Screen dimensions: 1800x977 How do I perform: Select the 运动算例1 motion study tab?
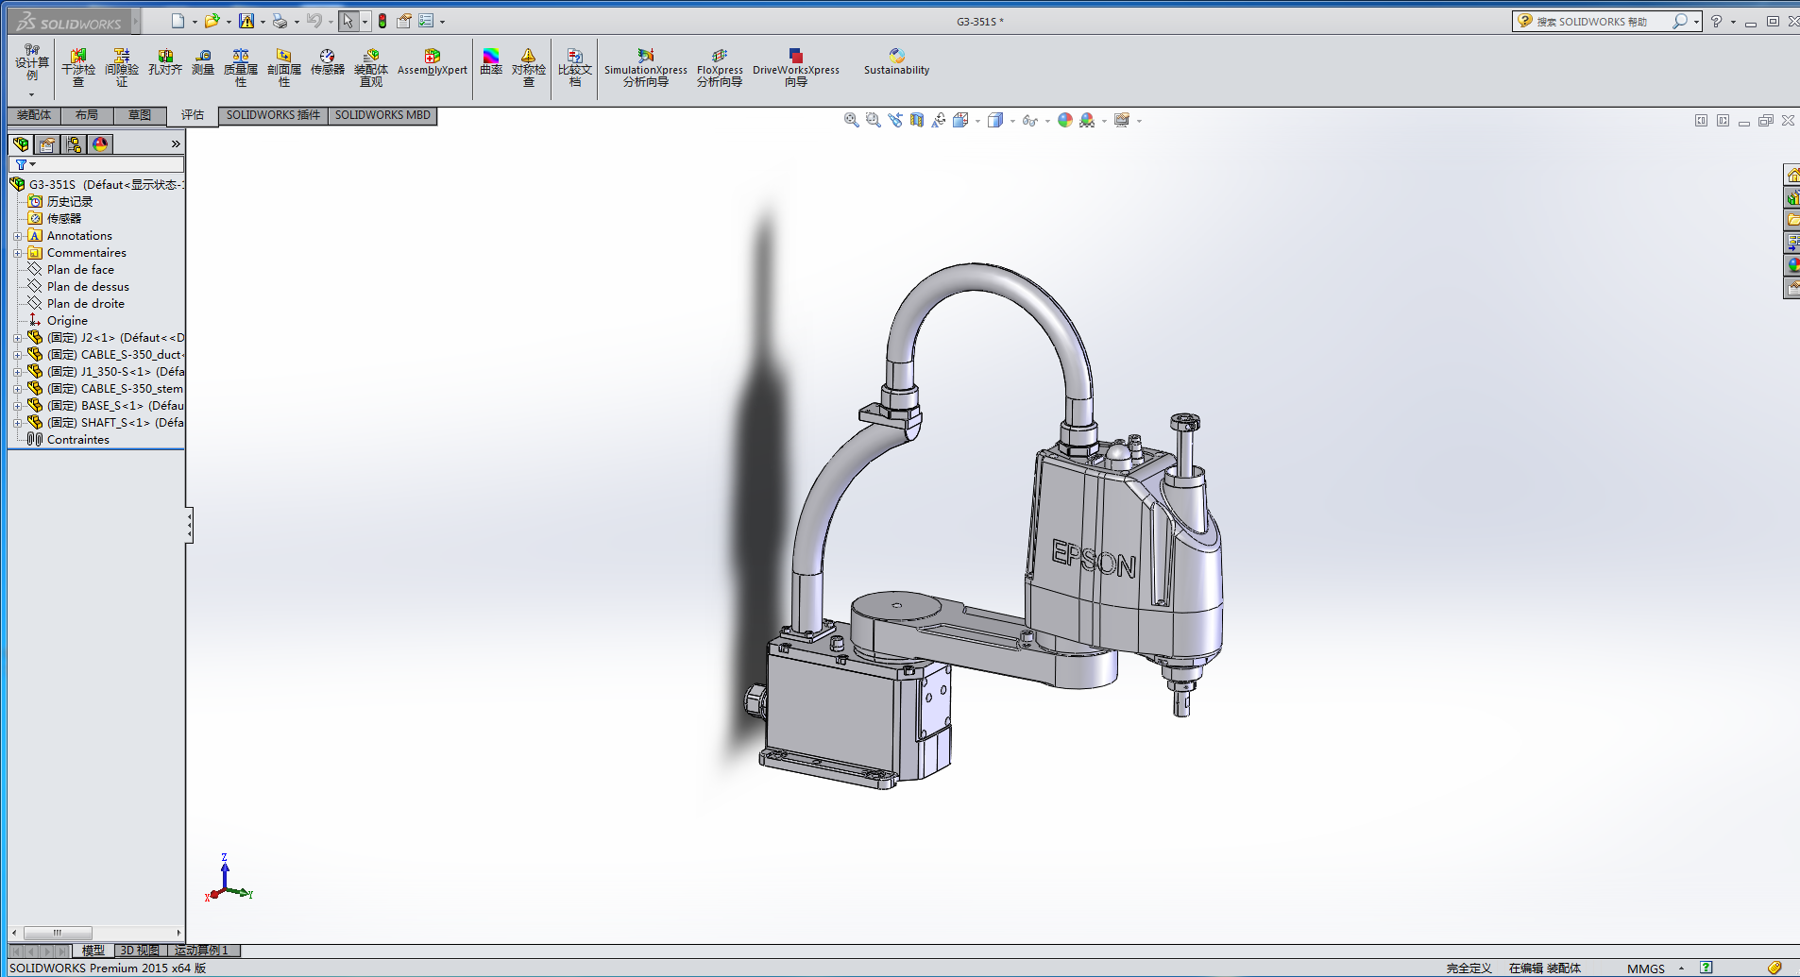click(x=201, y=951)
